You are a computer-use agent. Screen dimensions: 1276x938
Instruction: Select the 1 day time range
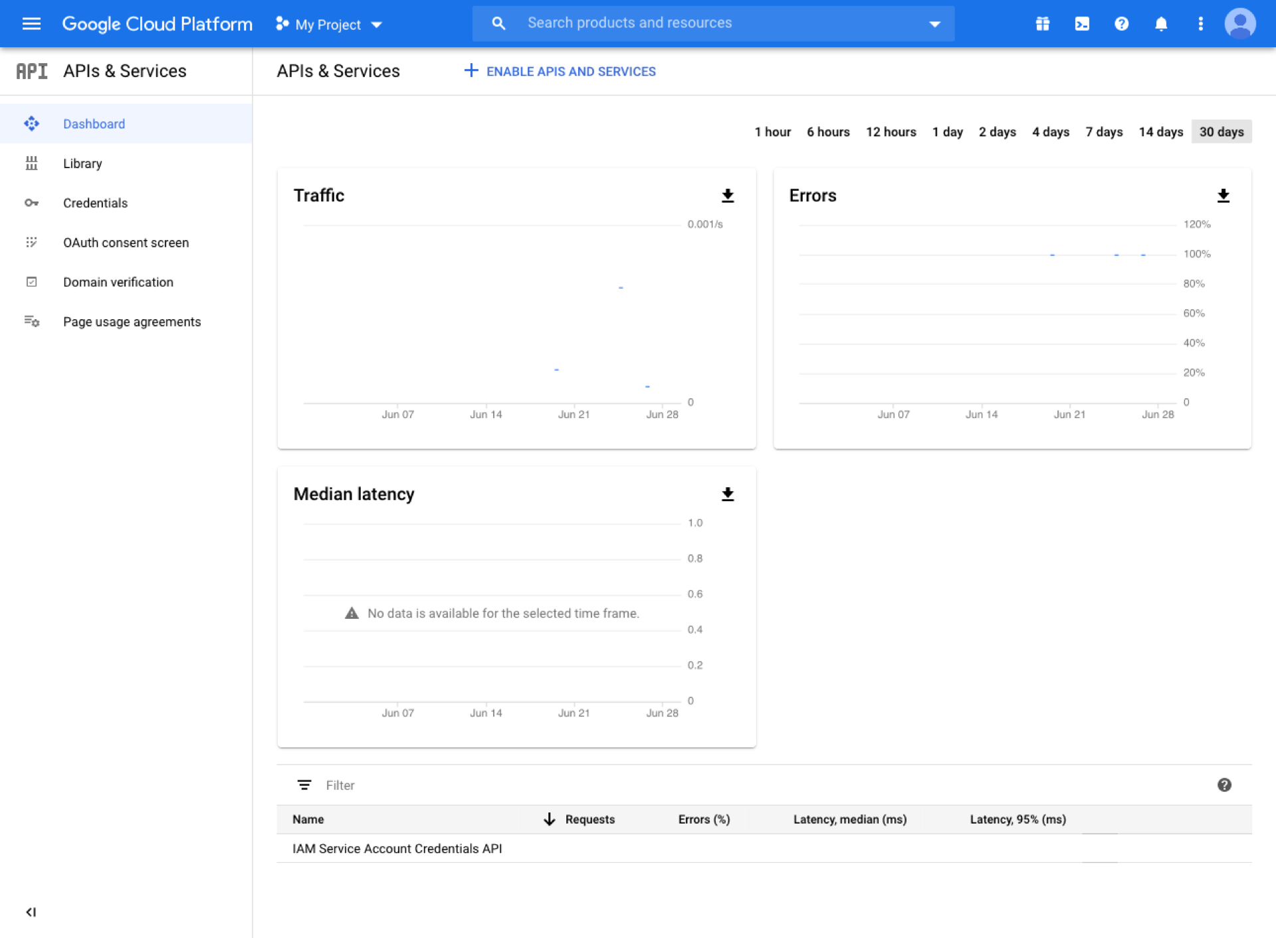point(947,132)
